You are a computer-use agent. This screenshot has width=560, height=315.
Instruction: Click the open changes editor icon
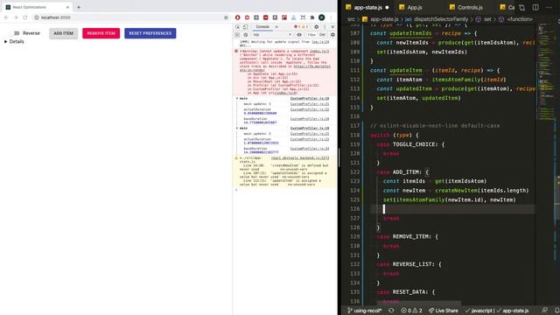coord(521,8)
